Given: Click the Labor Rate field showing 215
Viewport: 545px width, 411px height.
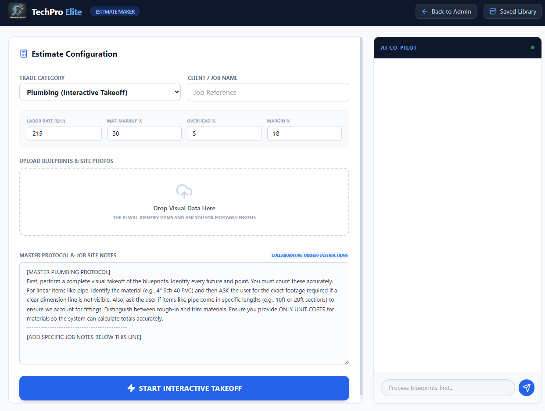Looking at the screenshot, I should coord(64,133).
